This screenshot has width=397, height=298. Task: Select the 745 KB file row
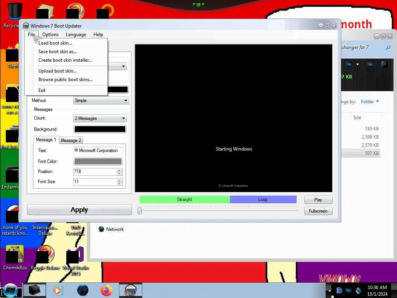360,129
